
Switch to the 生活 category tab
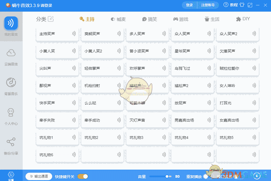pos(212,19)
